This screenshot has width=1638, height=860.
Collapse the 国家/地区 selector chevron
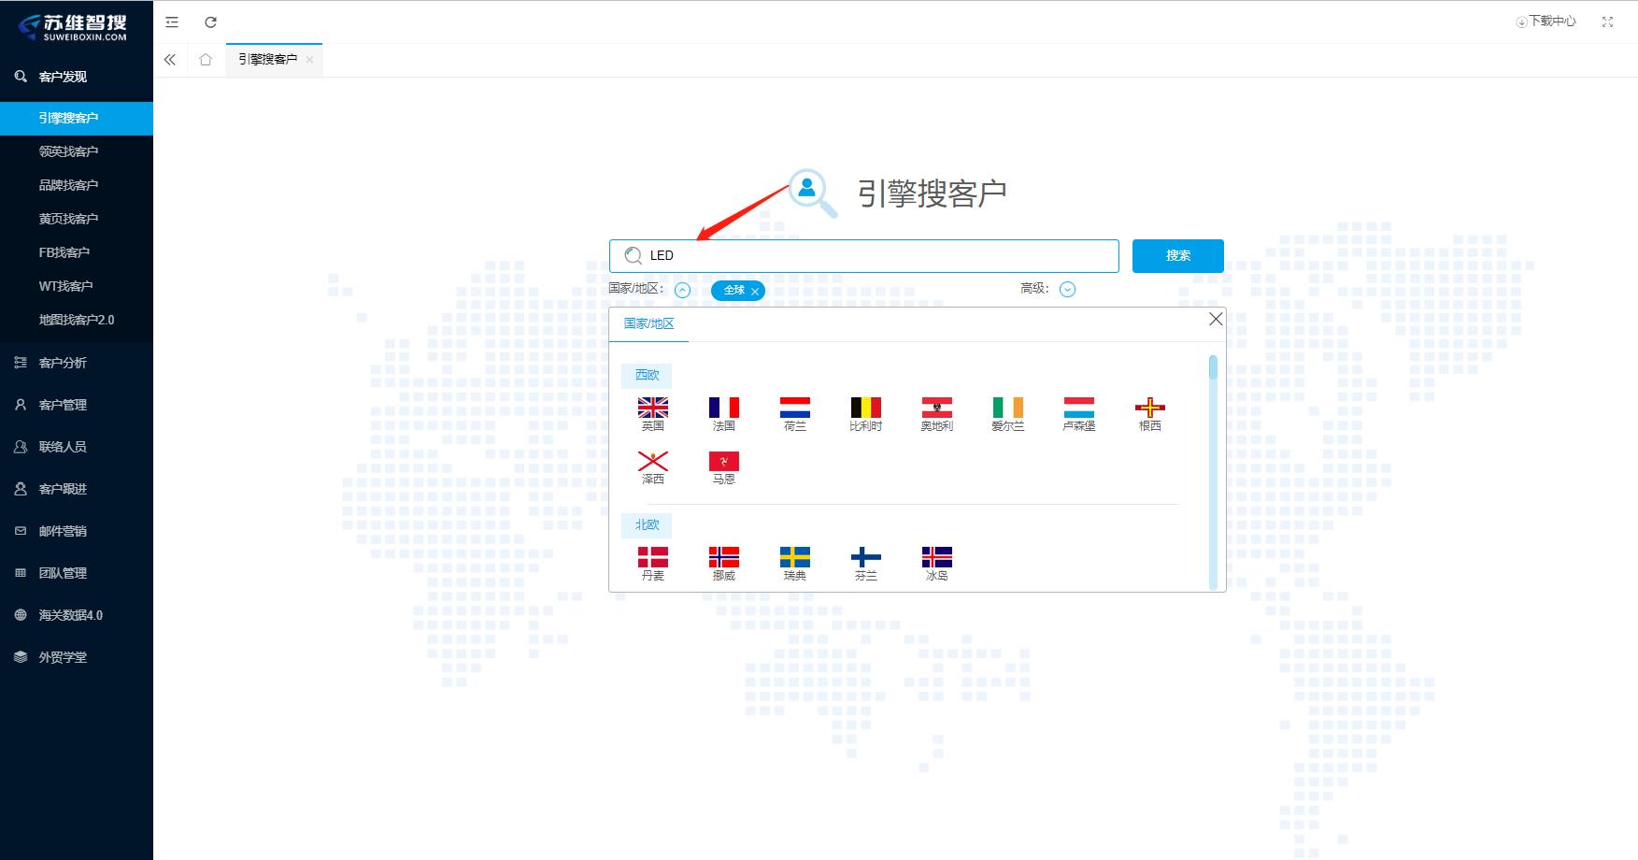682,290
